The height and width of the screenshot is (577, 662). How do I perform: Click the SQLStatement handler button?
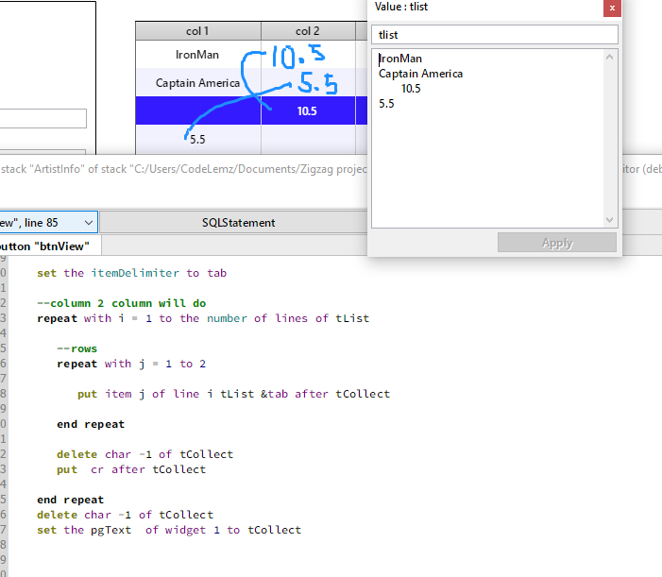238,223
